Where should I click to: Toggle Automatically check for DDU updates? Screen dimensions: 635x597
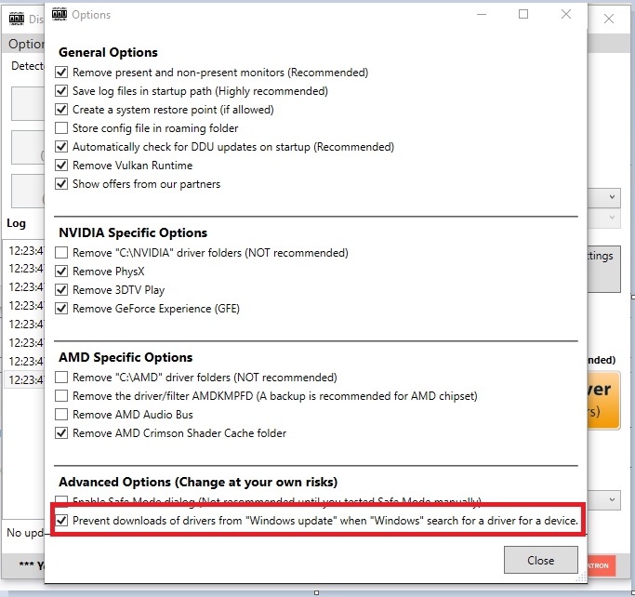(x=61, y=147)
